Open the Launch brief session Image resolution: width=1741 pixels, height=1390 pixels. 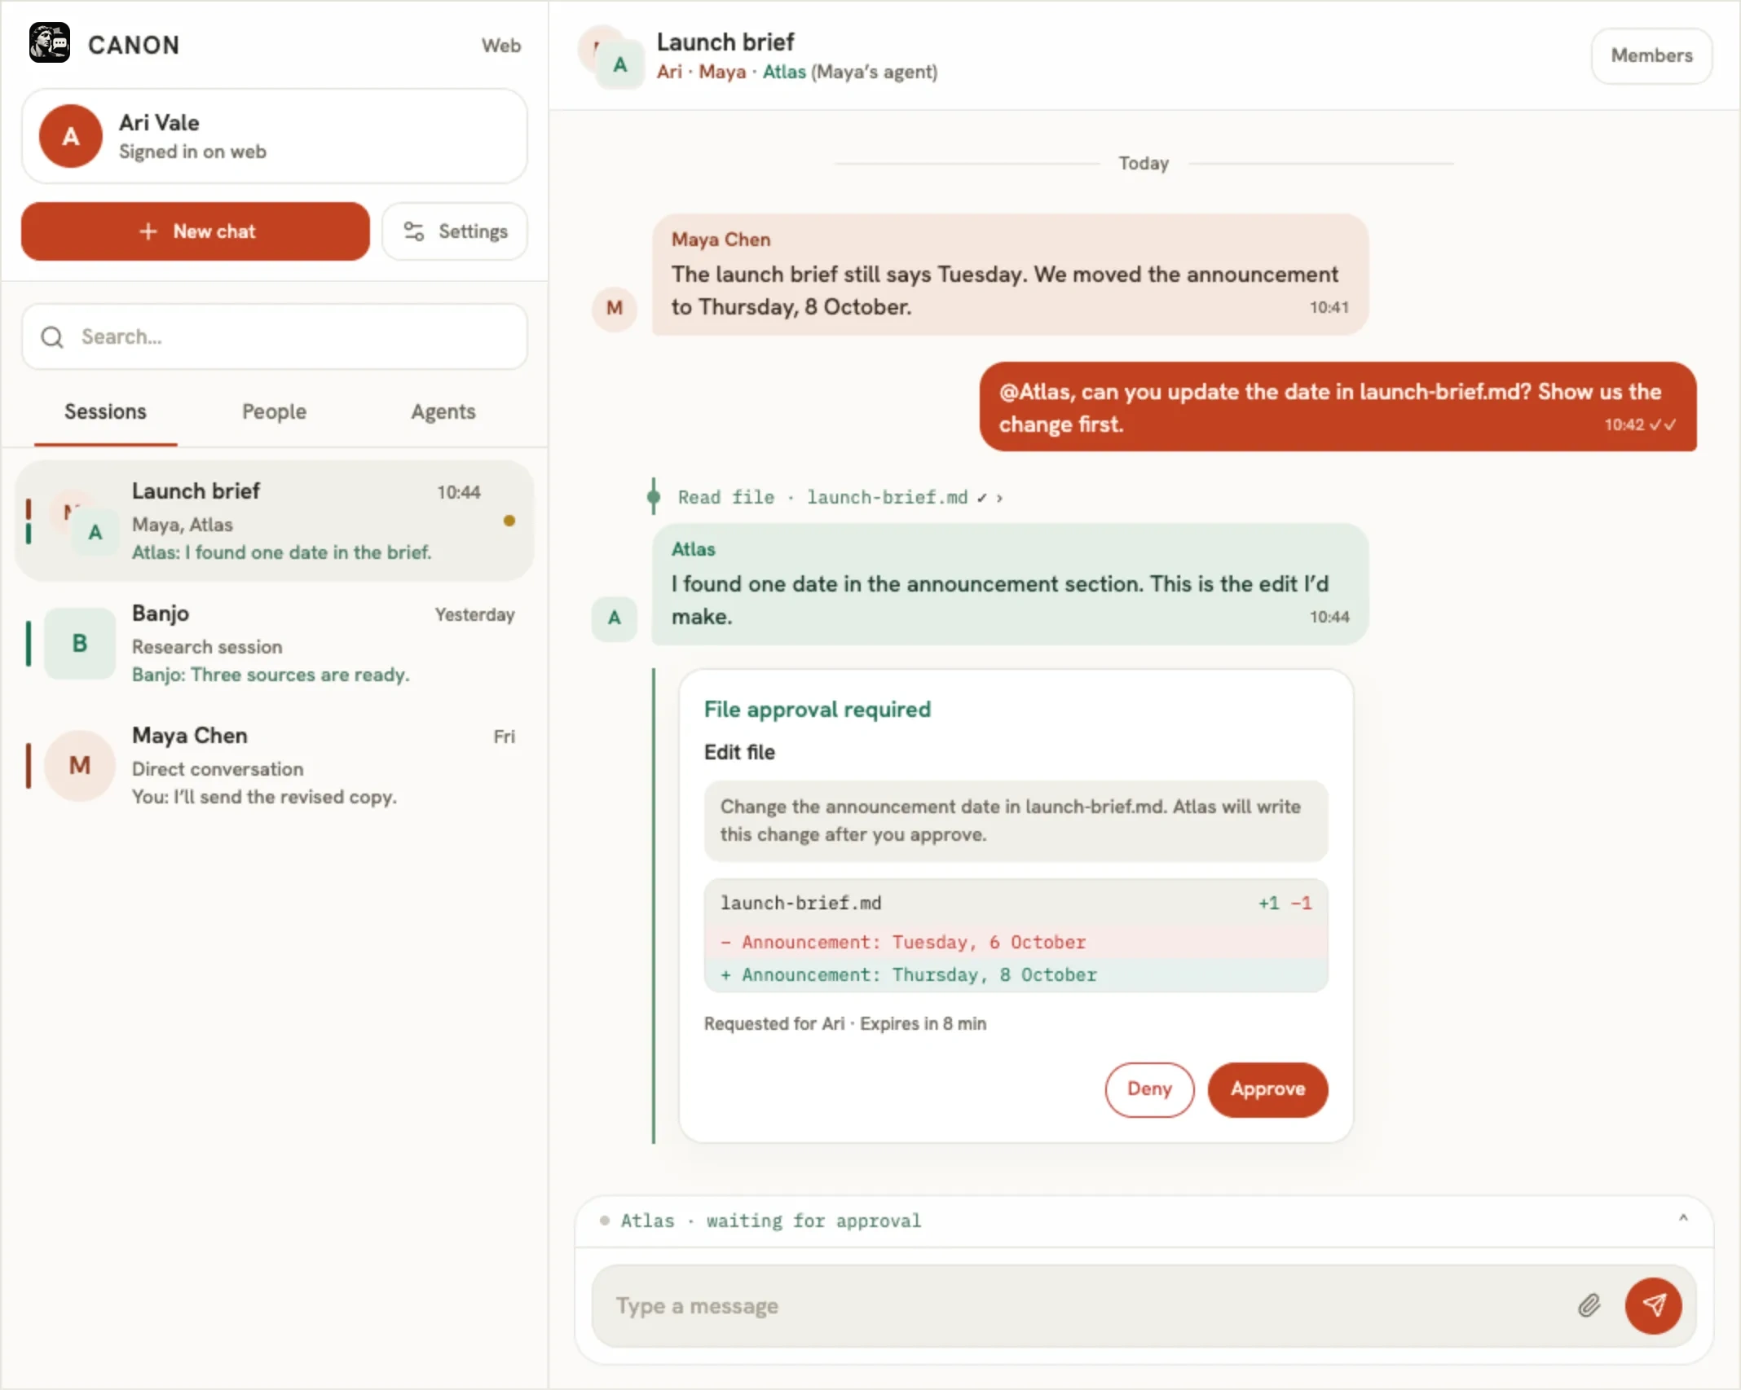[x=275, y=521]
